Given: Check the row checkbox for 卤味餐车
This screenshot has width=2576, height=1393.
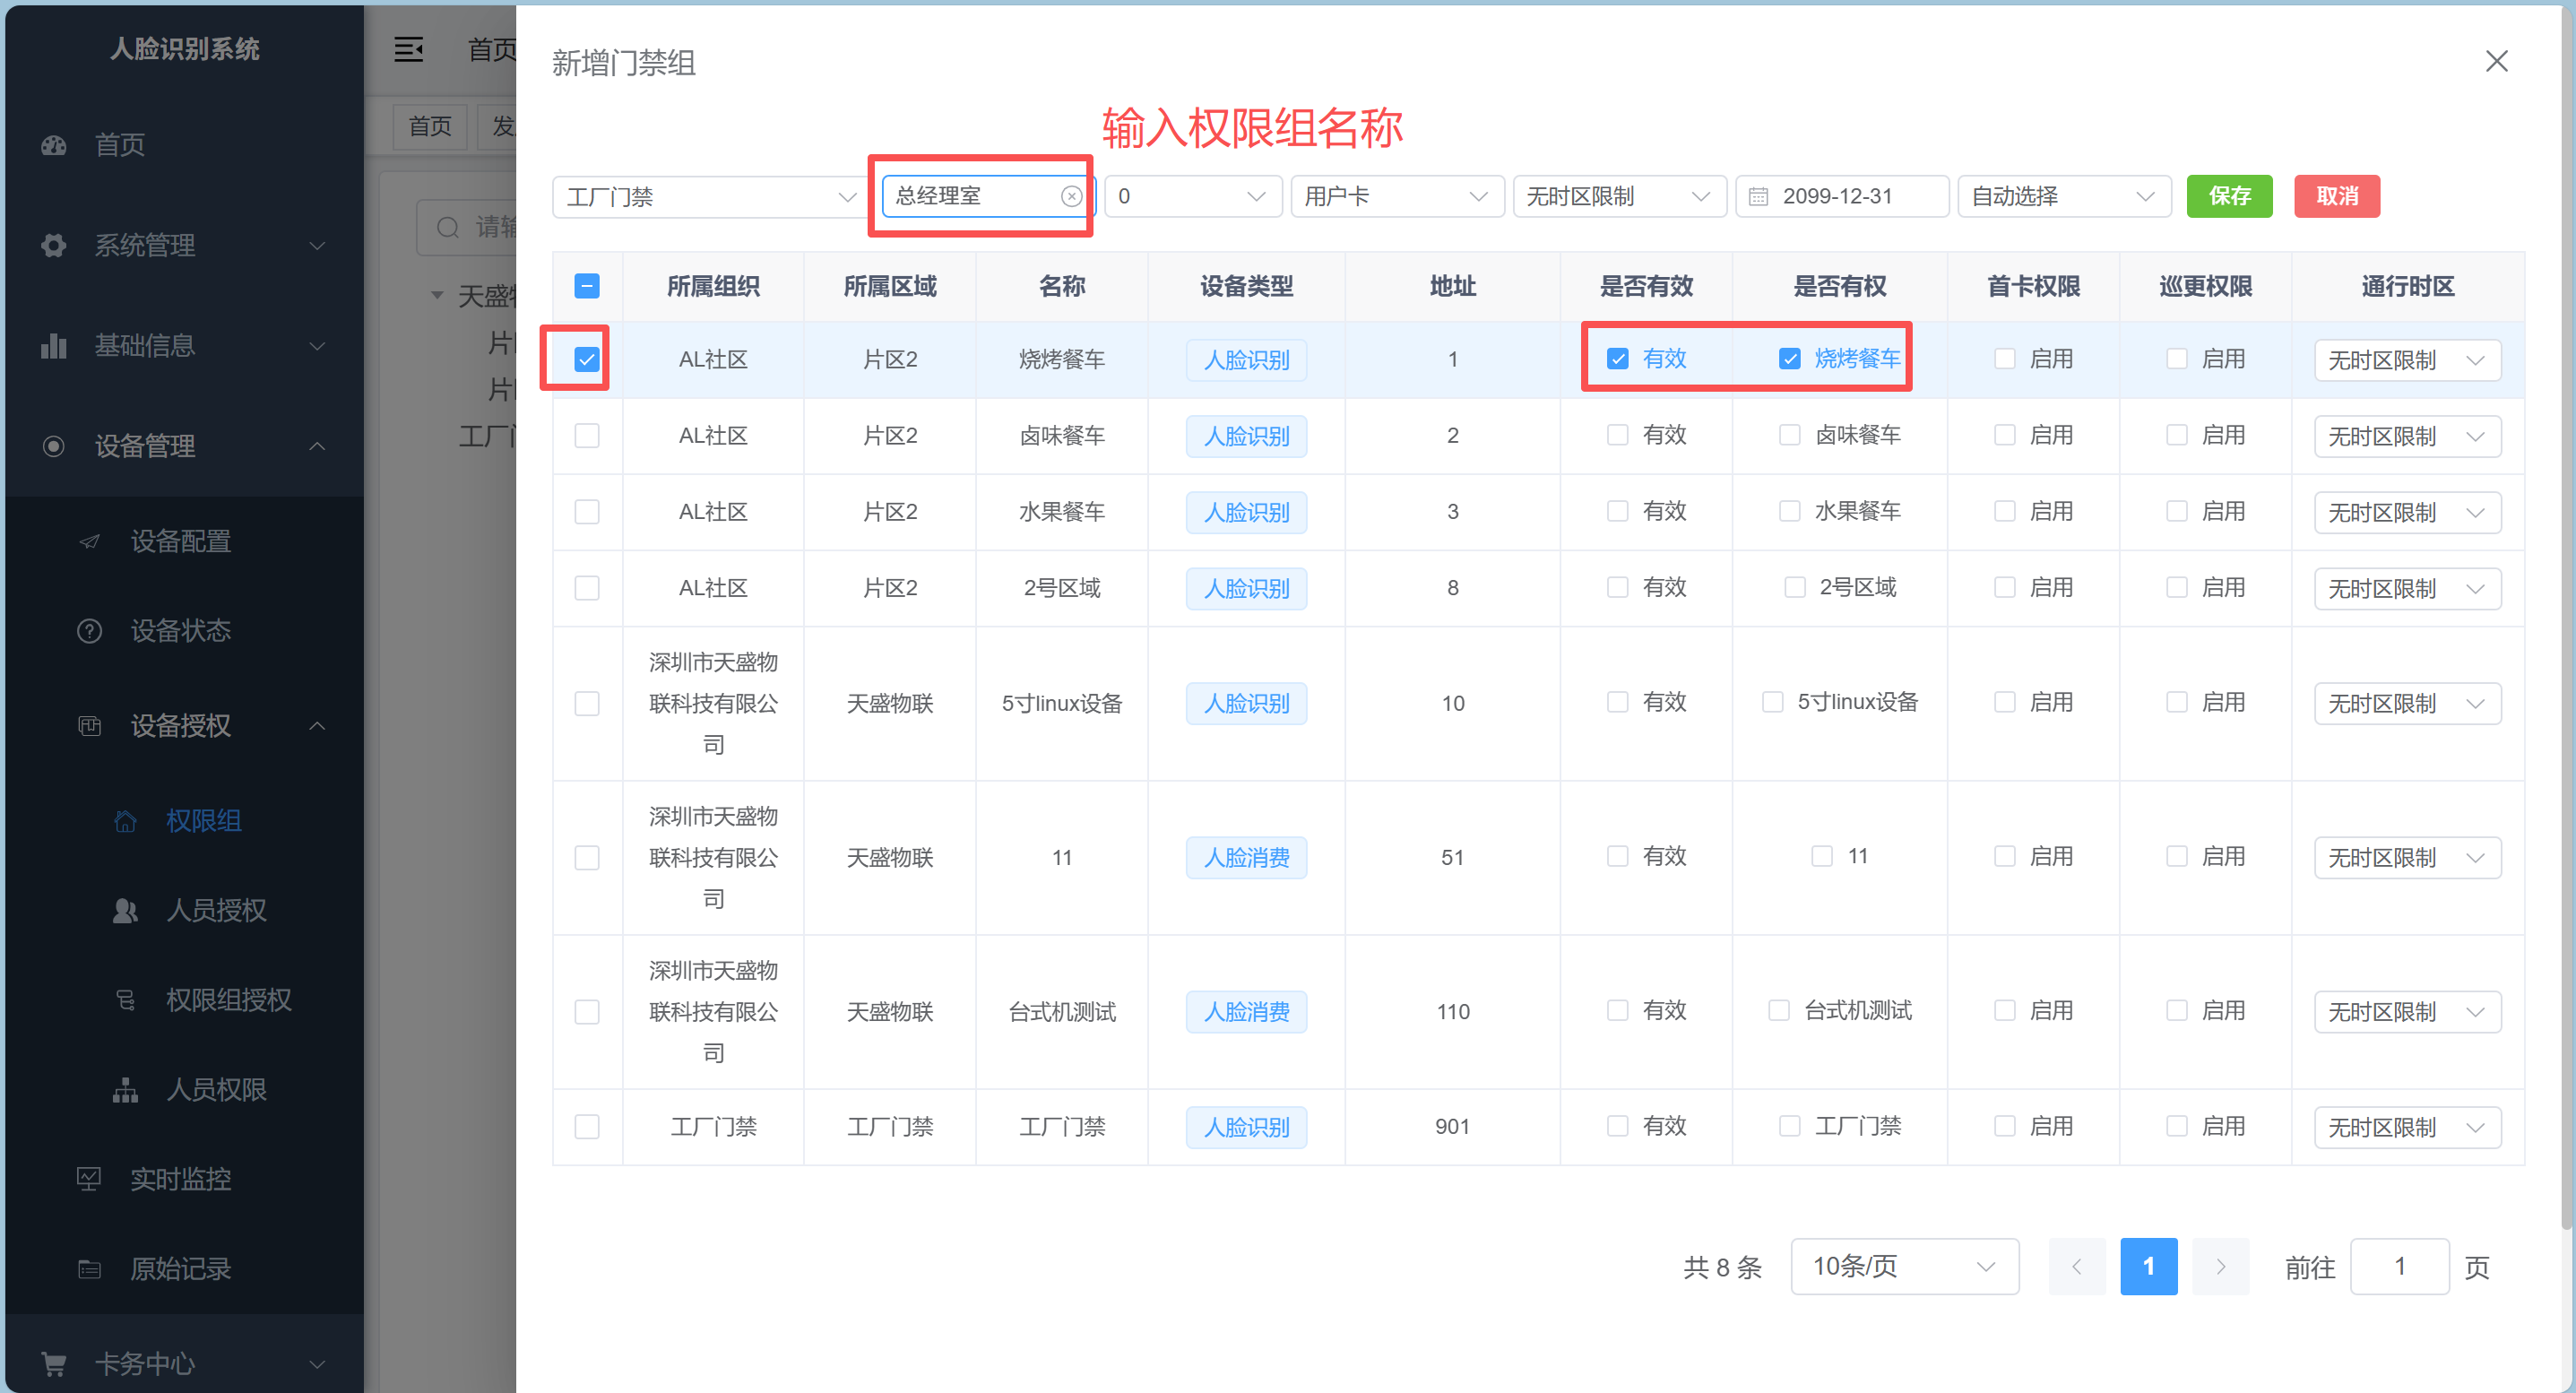Looking at the screenshot, I should click(x=587, y=436).
